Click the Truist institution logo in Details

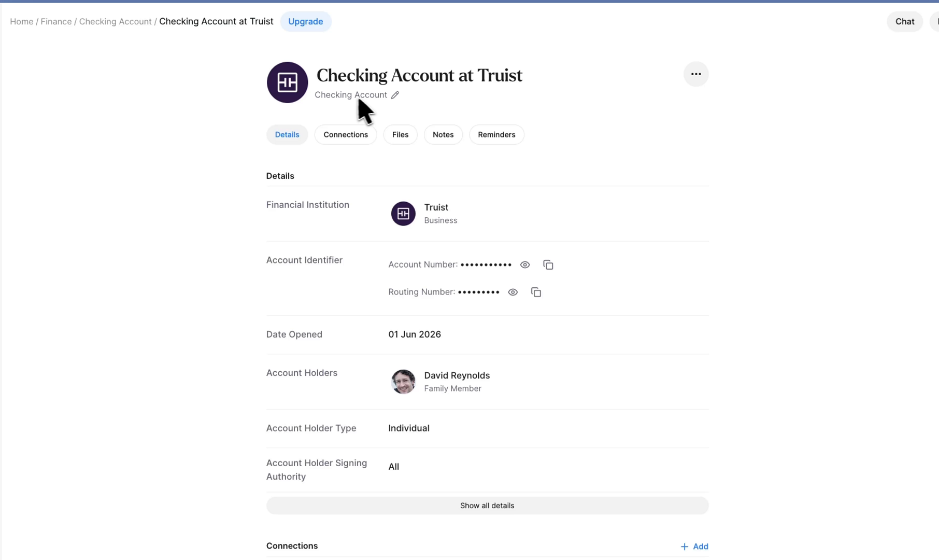point(403,214)
